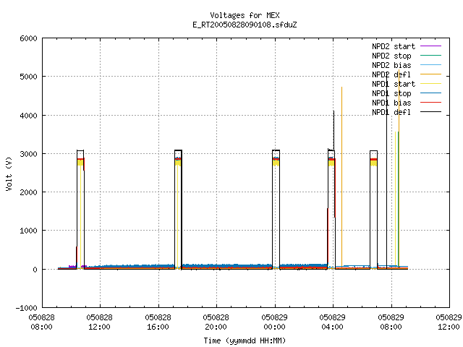463x347 pixels.
Task: Click the '050829 00:00' x-axis tick label
Action: pyautogui.click(x=274, y=322)
